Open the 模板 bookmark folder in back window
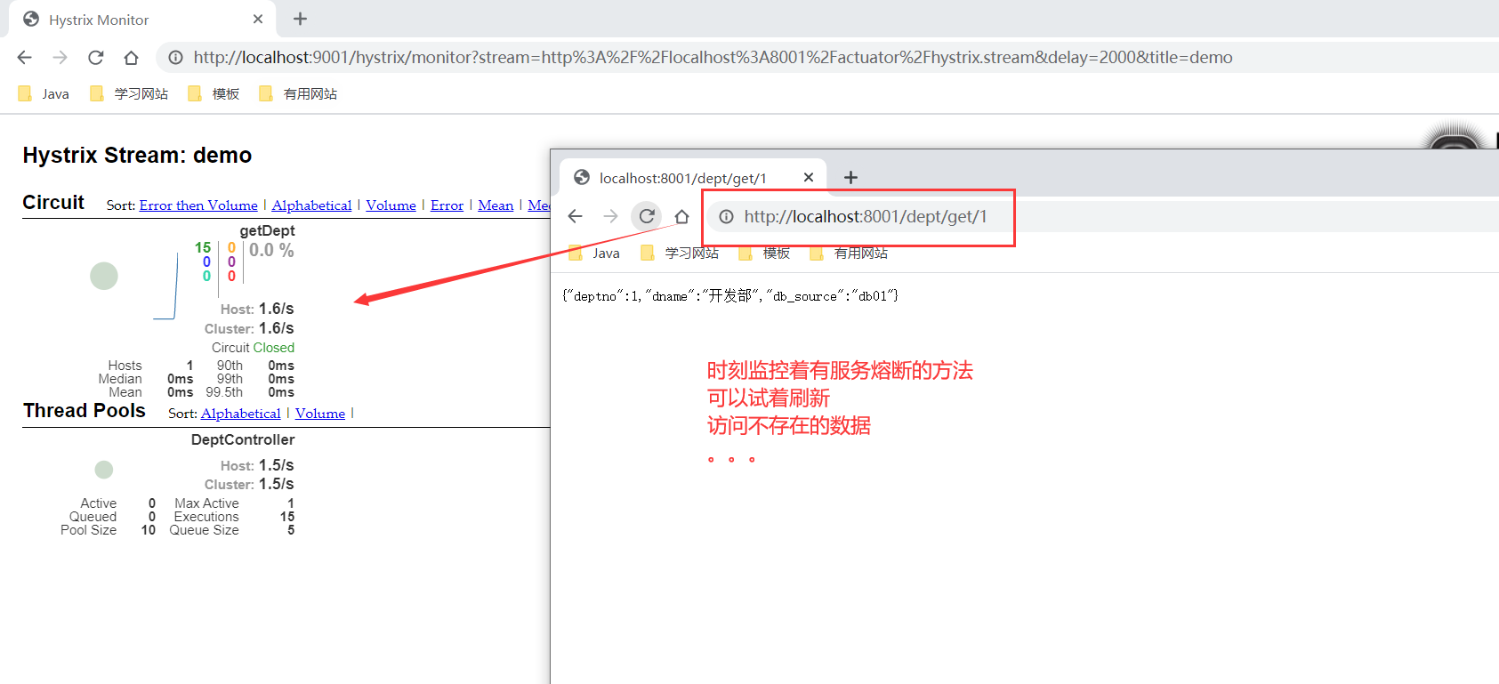Screen dimensions: 1499x684 point(214,93)
